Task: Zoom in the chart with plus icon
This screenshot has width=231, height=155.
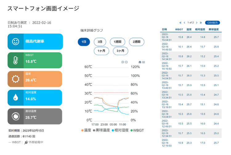Action: point(123,62)
